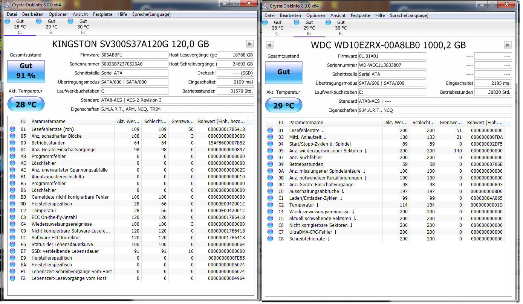This screenshot has height=304, width=523.
Task: Click the previous-drive arrow in the WDC window
Action: [x=269, y=45]
